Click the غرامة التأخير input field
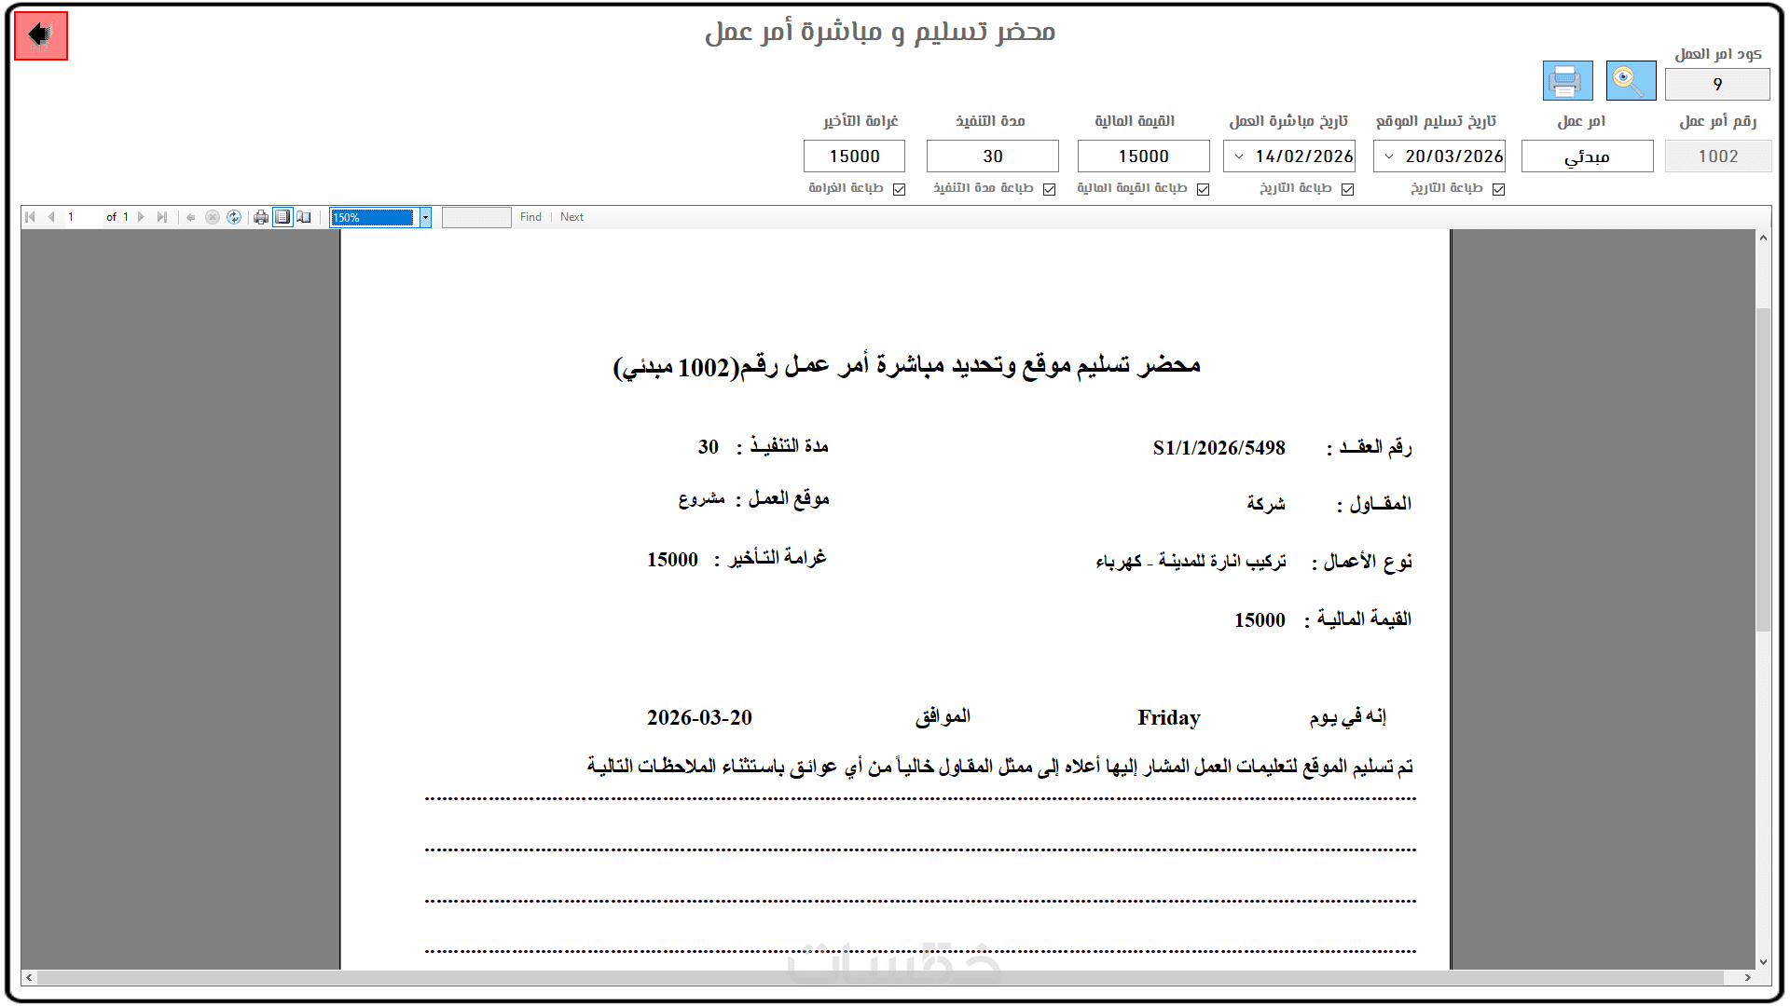Viewport: 1790px width, 1006px height. pyautogui.click(x=854, y=156)
